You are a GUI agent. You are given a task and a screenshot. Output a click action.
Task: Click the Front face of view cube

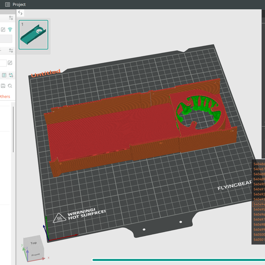[x=35, y=255]
